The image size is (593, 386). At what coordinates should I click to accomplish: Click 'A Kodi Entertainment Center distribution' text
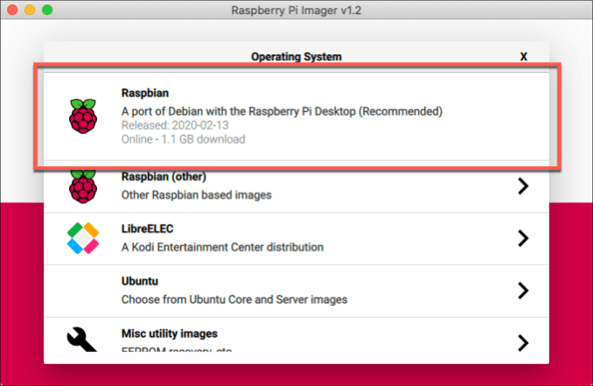tap(222, 247)
